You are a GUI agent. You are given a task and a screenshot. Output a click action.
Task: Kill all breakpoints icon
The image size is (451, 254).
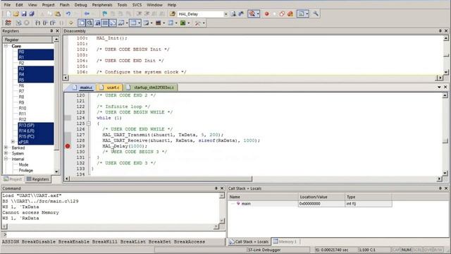pyautogui.click(x=290, y=14)
